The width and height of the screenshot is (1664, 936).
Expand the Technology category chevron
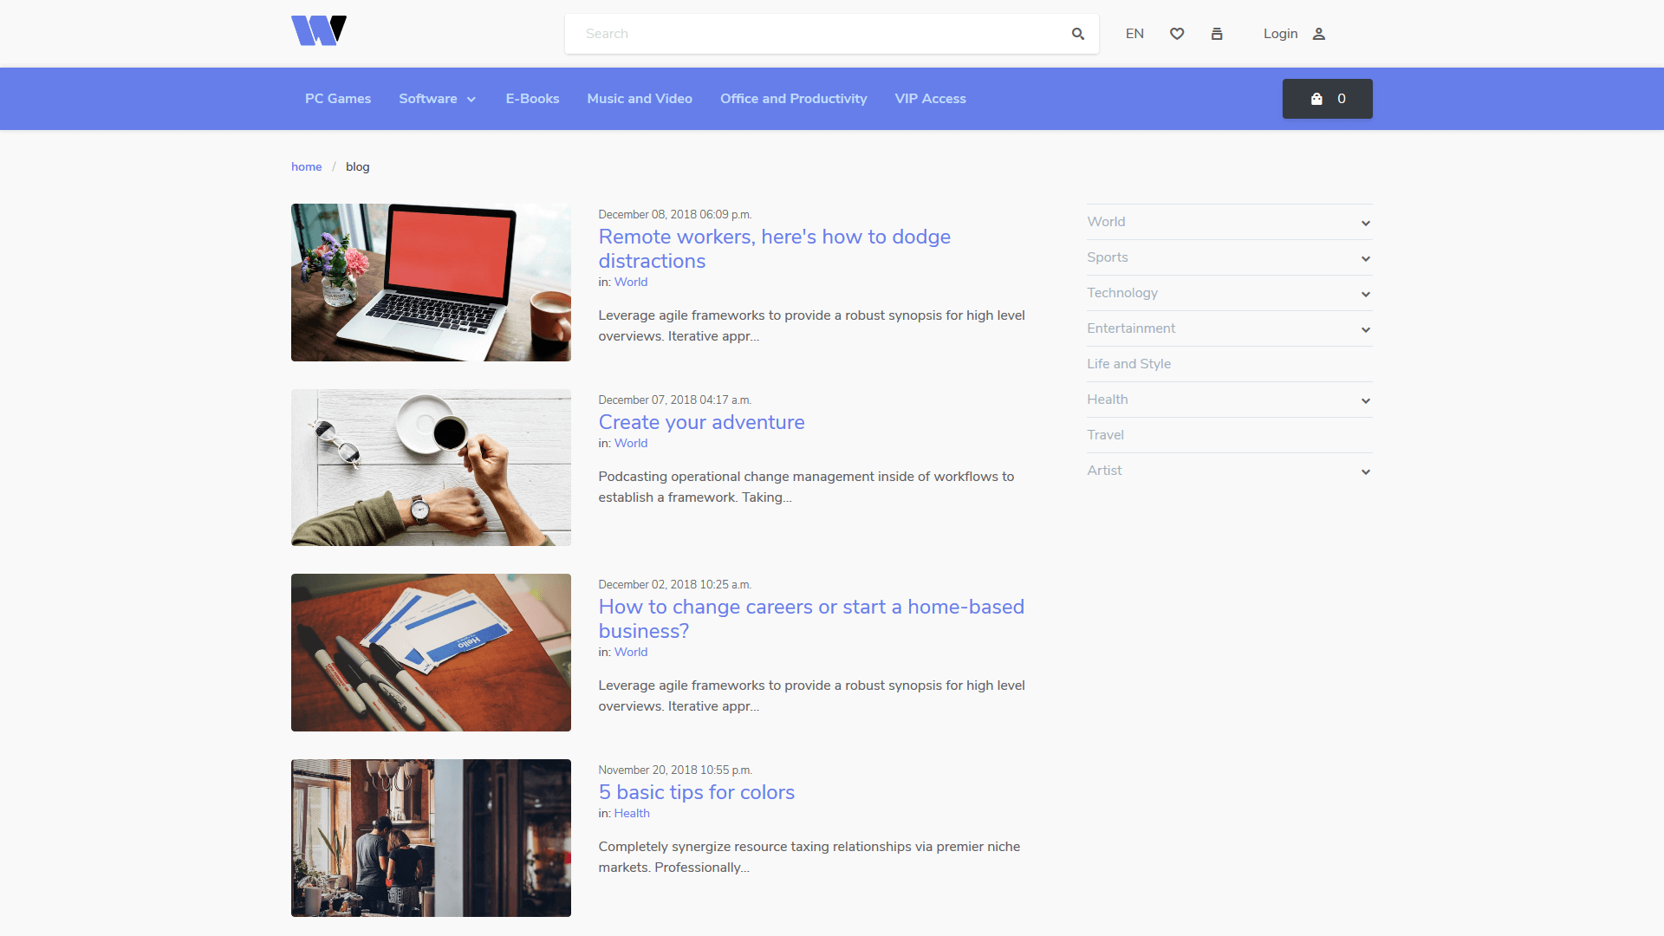coord(1364,294)
